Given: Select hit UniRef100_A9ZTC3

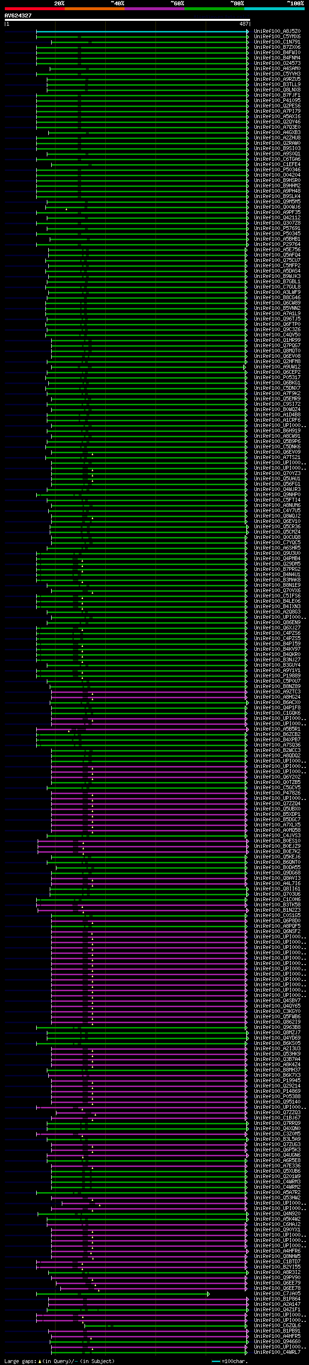Looking at the screenshot, I should coord(277,692).
